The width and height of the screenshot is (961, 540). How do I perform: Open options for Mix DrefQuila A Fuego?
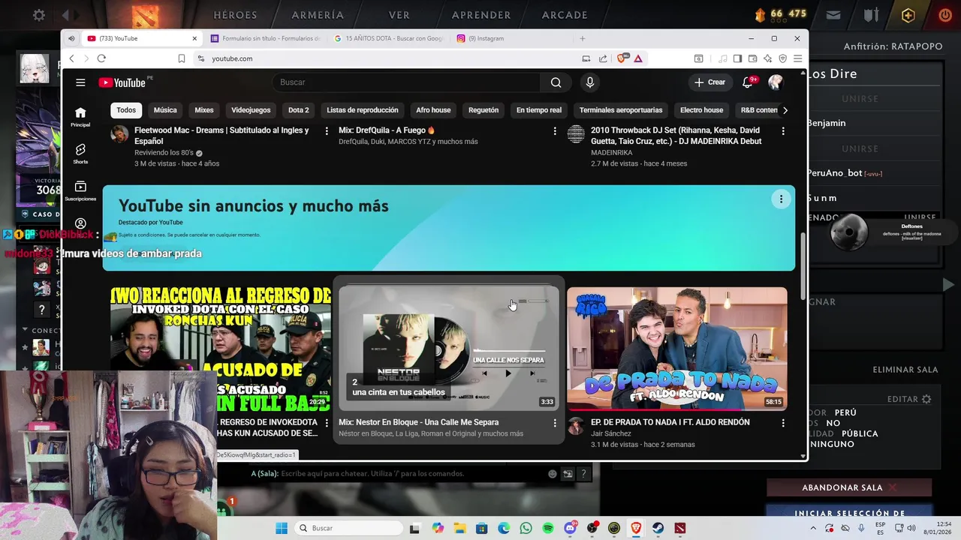[x=555, y=131]
